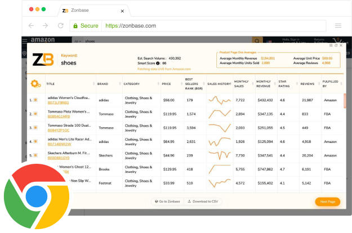Viewport: 352px width, 233px height.
Task: Open ASIN link under Tommaso Strada 100
Action: point(59,131)
